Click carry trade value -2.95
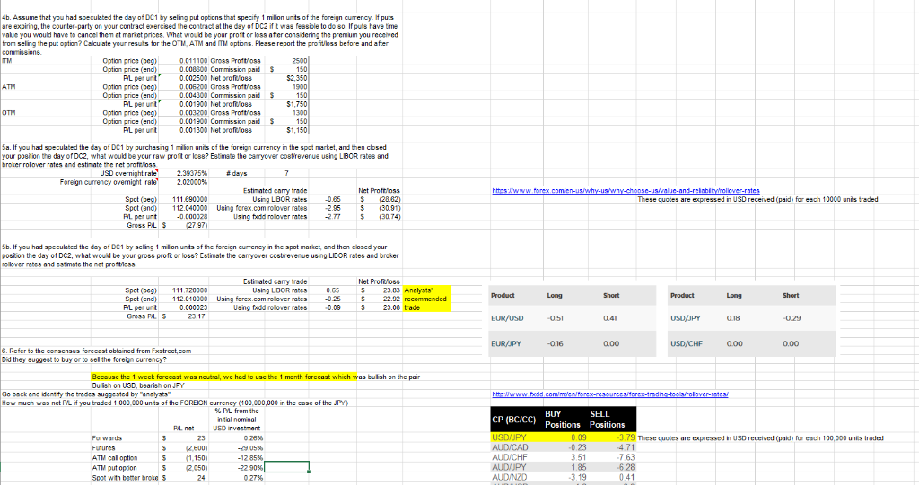Screen dimensions: 919x485 click(x=333, y=208)
